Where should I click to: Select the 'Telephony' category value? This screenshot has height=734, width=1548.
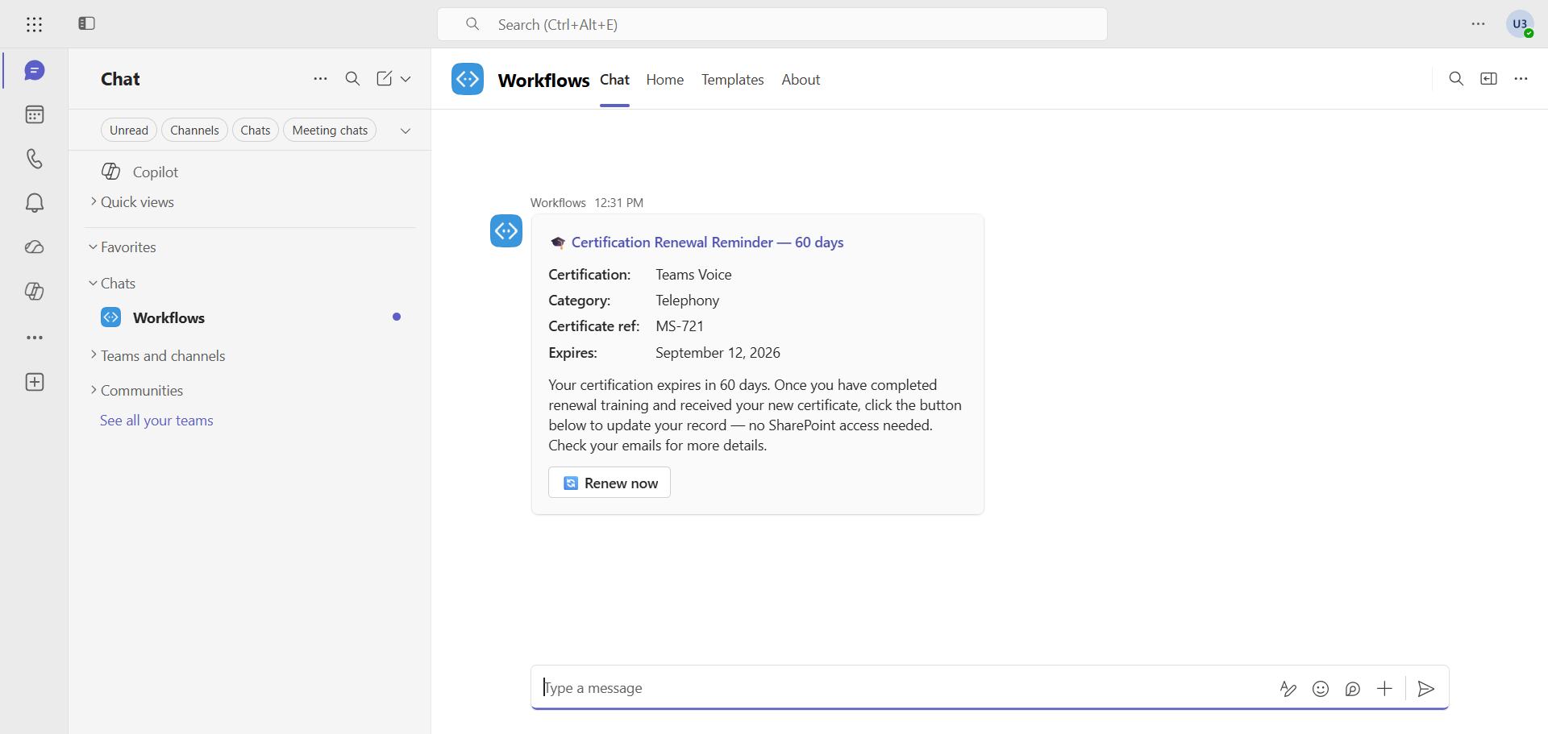[x=687, y=301]
